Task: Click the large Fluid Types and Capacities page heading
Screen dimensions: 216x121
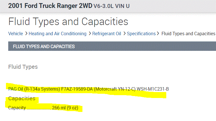Action: (68, 22)
